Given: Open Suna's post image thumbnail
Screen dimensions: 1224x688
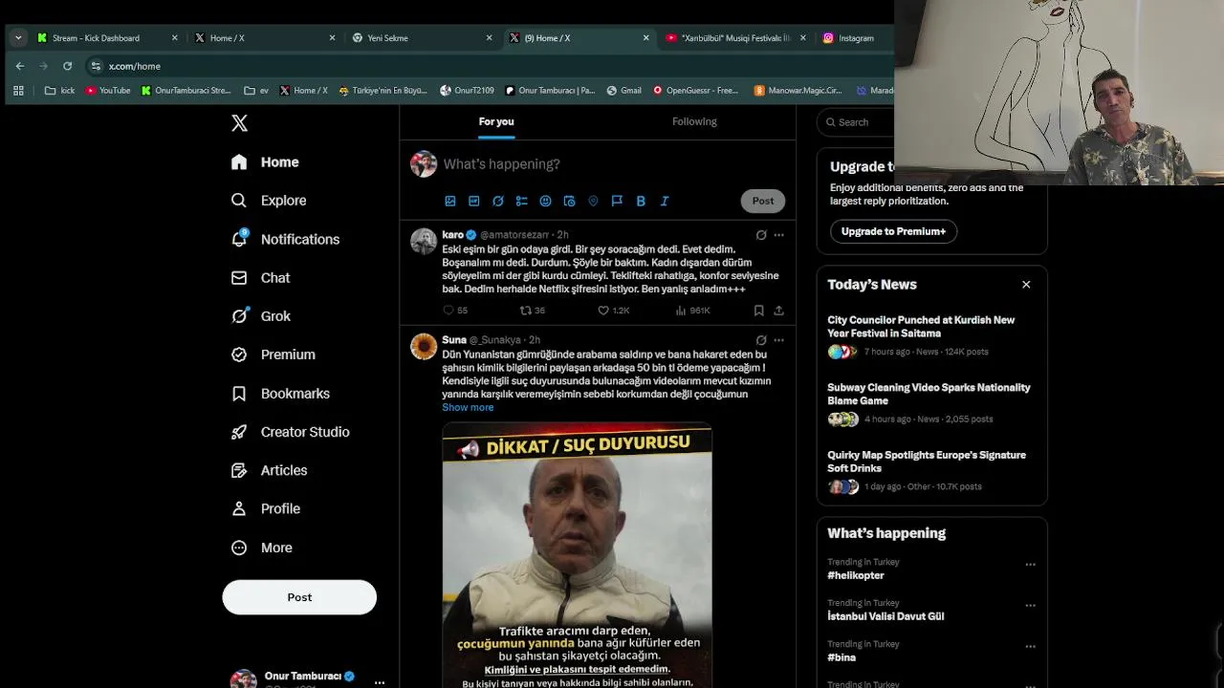Looking at the screenshot, I should (577, 555).
